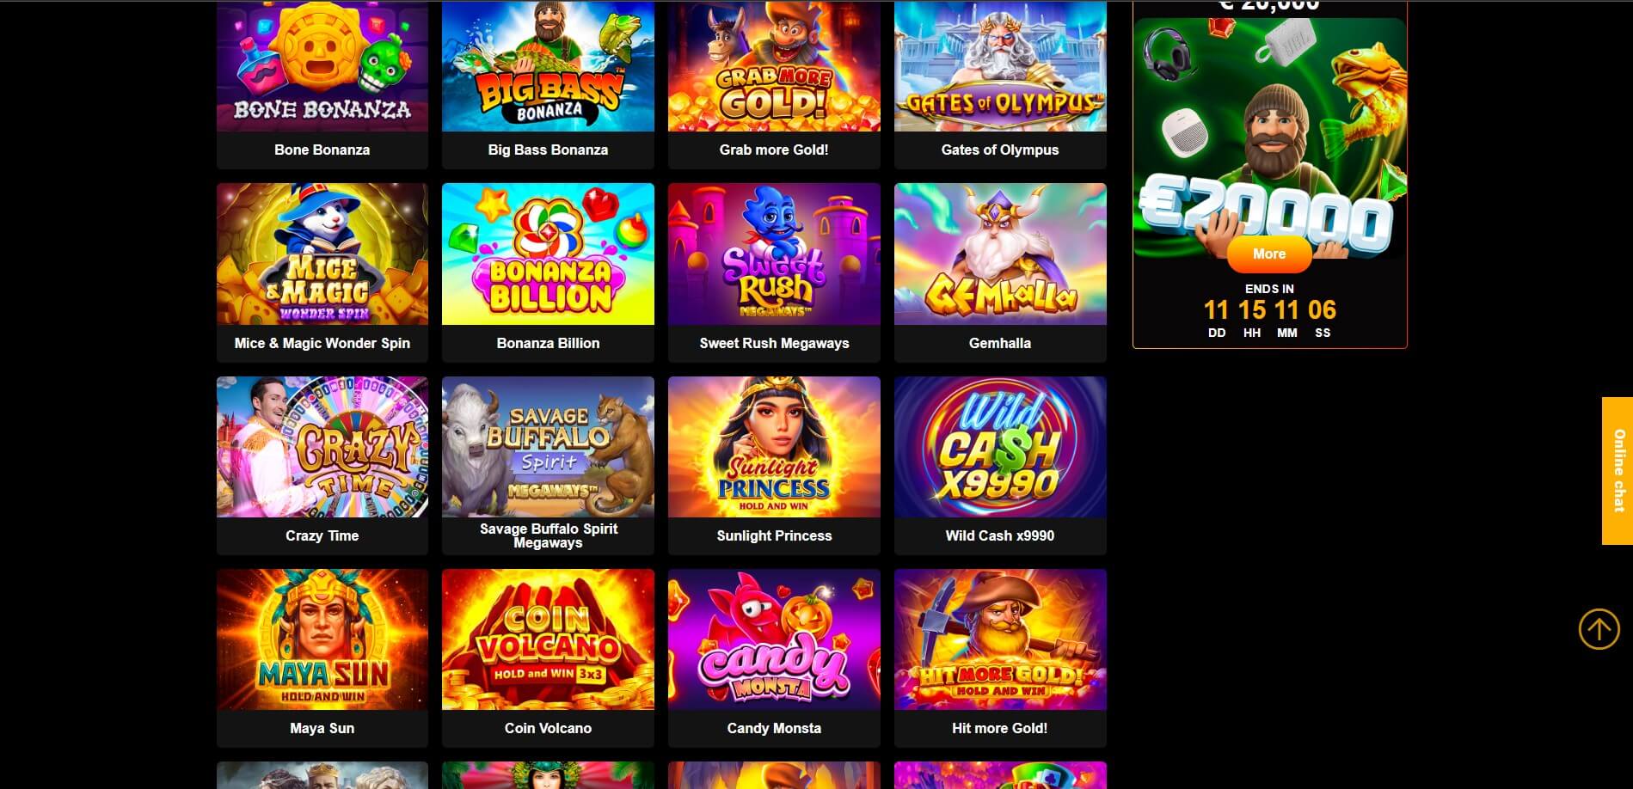Click the Maya Sun game title
Viewport: 1633px width, 789px height.
click(322, 728)
